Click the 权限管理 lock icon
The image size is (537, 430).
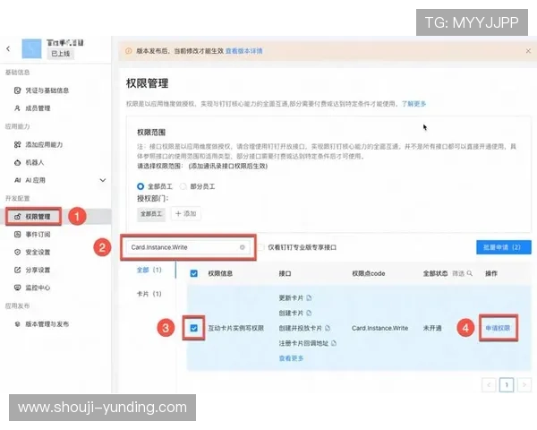(18, 217)
